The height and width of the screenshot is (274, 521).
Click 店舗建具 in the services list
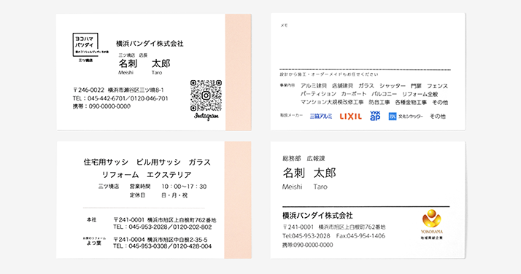342,86
